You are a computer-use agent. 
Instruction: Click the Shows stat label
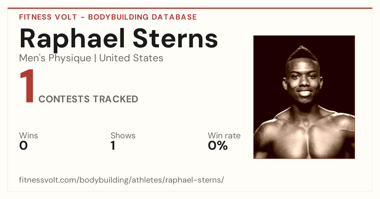tap(123, 136)
